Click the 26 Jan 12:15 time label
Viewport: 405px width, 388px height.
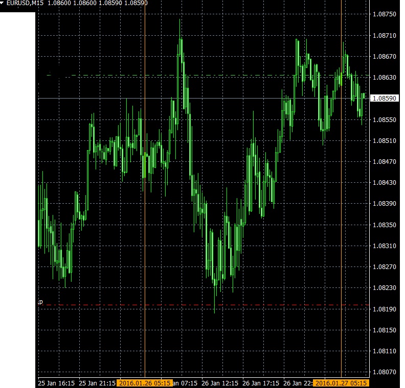point(220,383)
